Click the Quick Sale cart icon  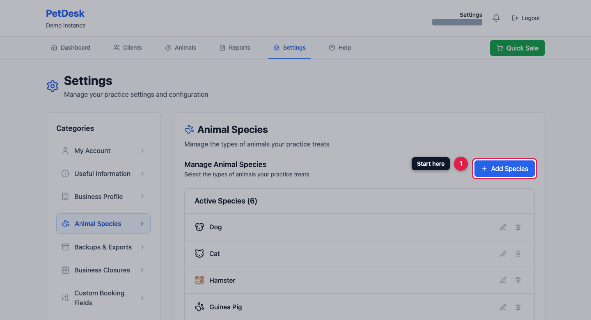(x=500, y=48)
